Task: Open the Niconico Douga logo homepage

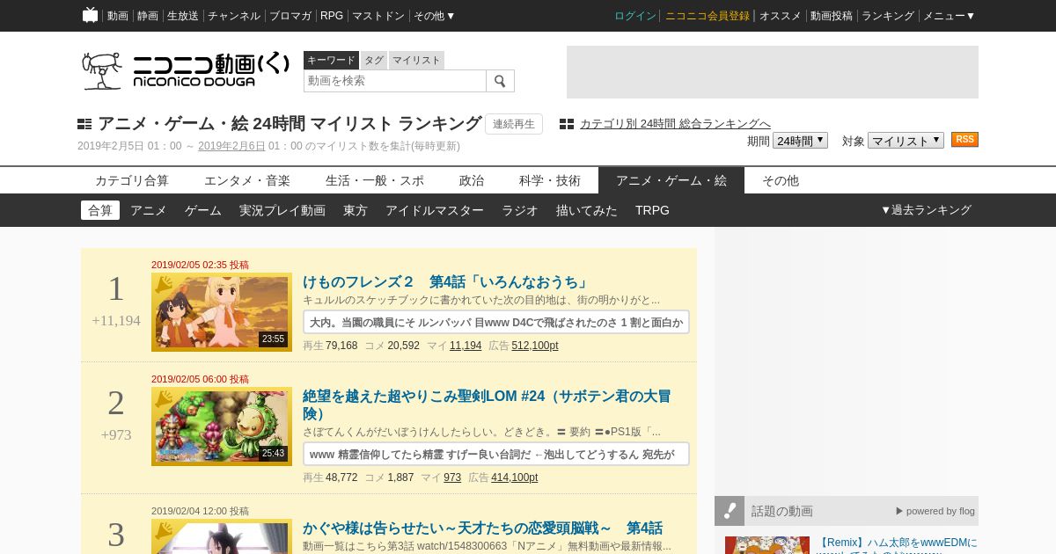Action: coord(186,70)
